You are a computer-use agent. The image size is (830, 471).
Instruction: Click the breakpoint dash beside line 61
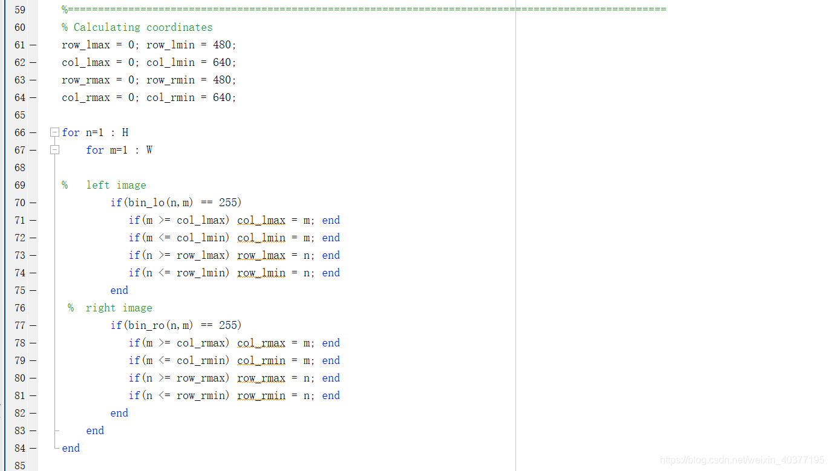click(33, 45)
